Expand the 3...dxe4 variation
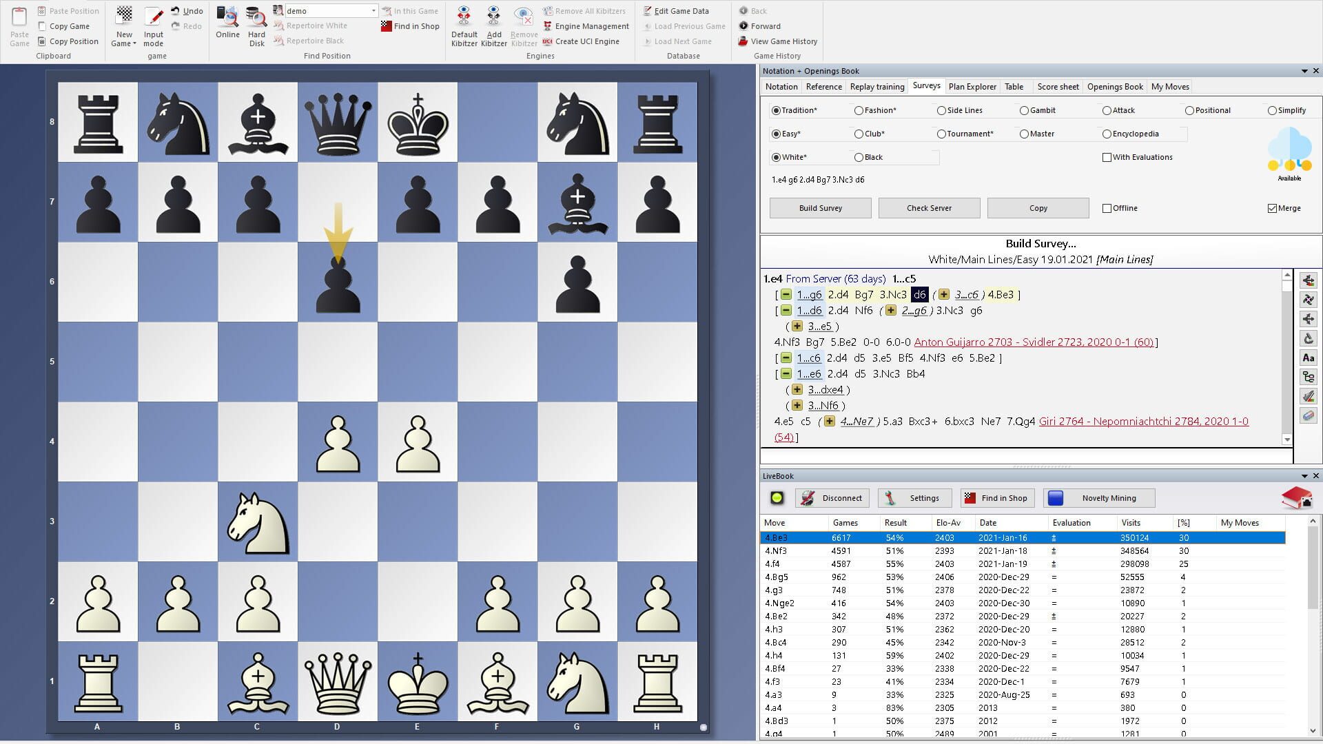The height and width of the screenshot is (744, 1323). 797,390
